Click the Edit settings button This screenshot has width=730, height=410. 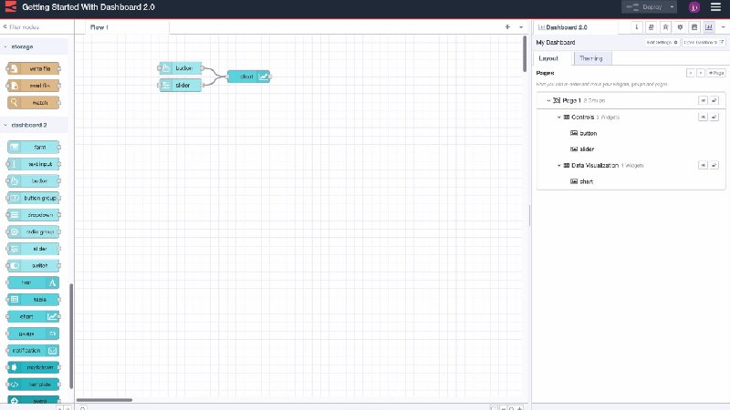tap(662, 42)
